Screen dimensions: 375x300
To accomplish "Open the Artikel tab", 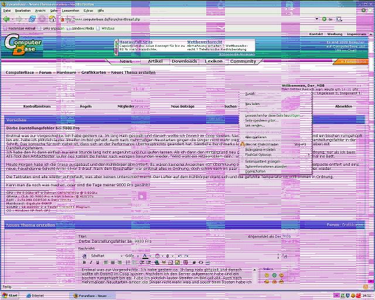I will pyautogui.click(x=155, y=62).
